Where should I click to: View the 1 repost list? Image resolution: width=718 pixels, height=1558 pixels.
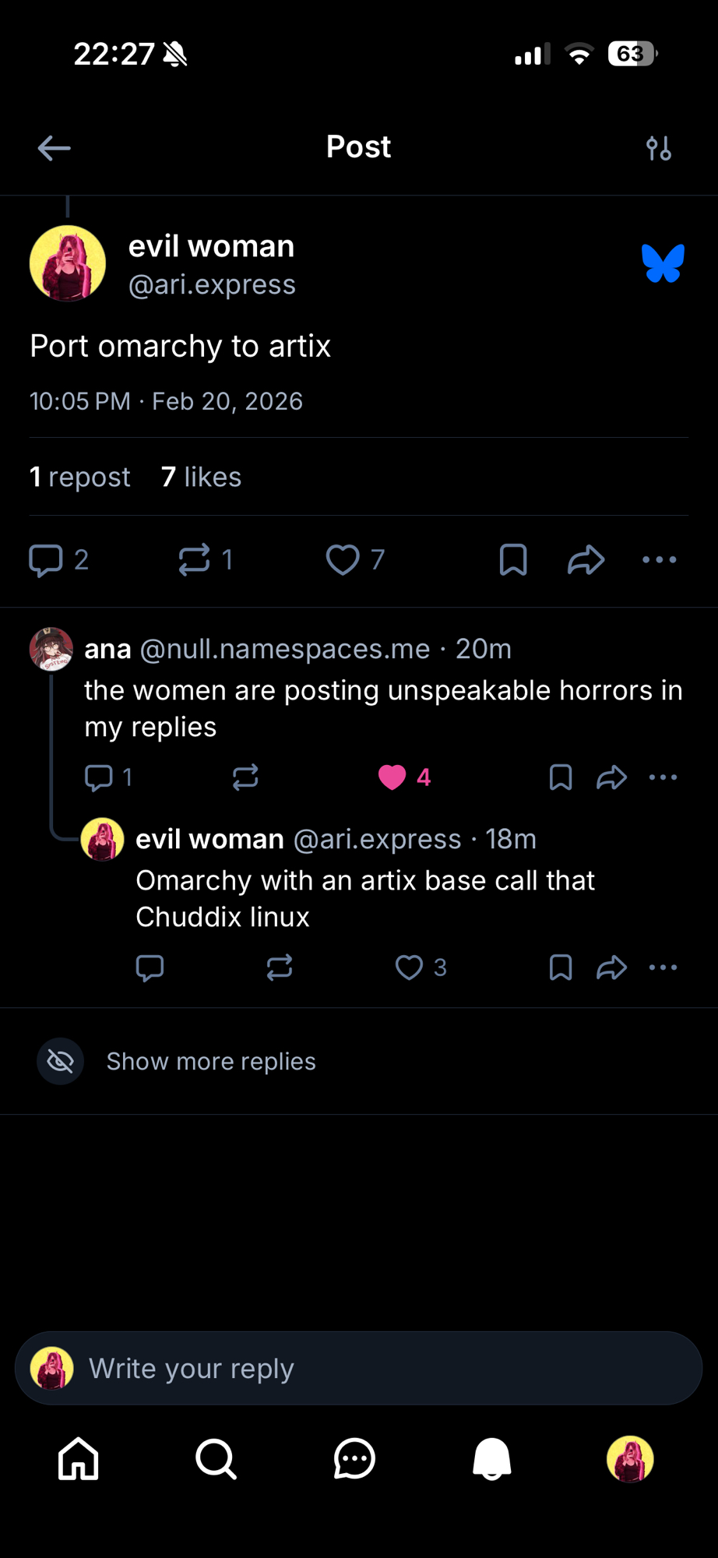[80, 477]
